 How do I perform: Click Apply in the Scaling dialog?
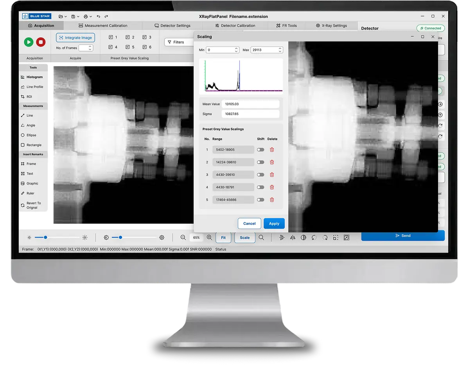[274, 224]
